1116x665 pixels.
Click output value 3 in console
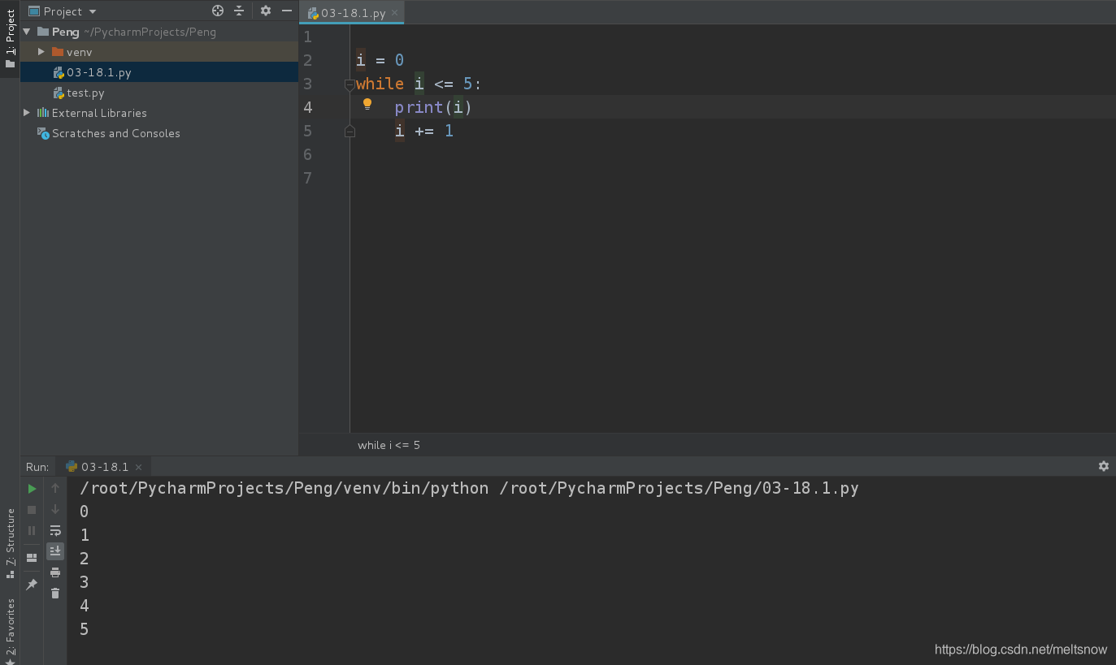click(84, 582)
